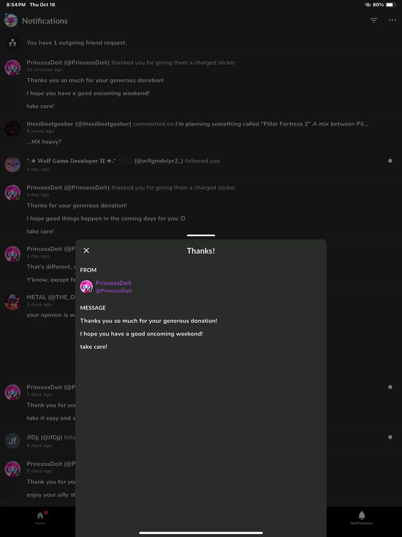The height and width of the screenshot is (537, 402).
Task: Open the three-dot more options menu
Action: point(392,21)
